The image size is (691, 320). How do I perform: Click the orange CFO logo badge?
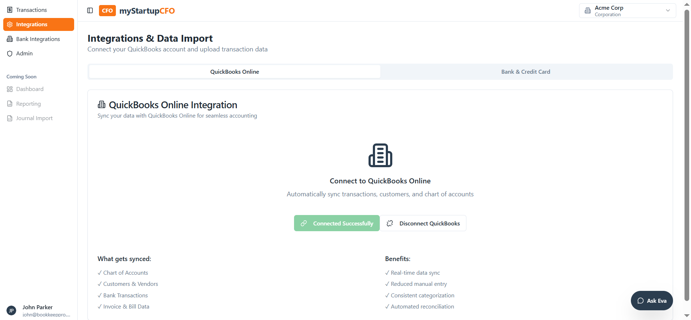[107, 10]
